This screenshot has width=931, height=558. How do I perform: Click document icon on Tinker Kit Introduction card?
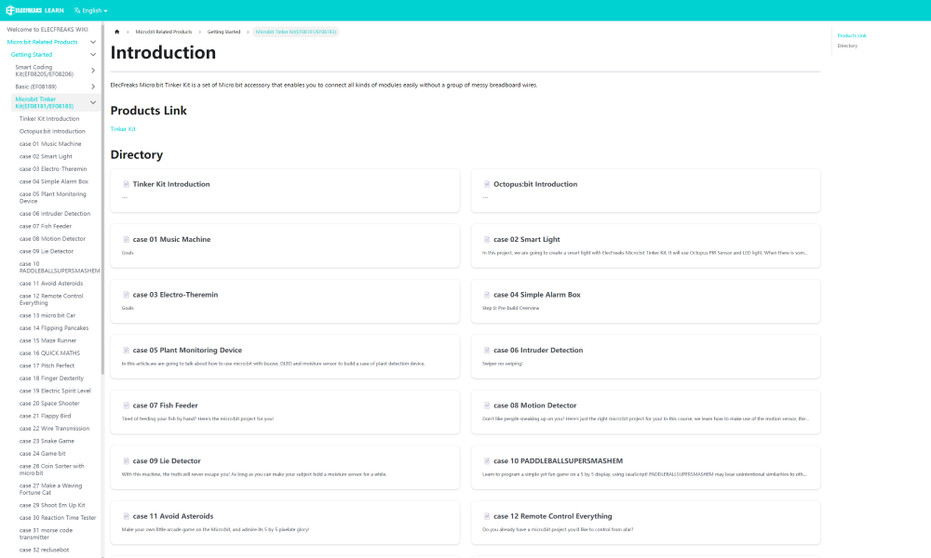click(x=126, y=184)
